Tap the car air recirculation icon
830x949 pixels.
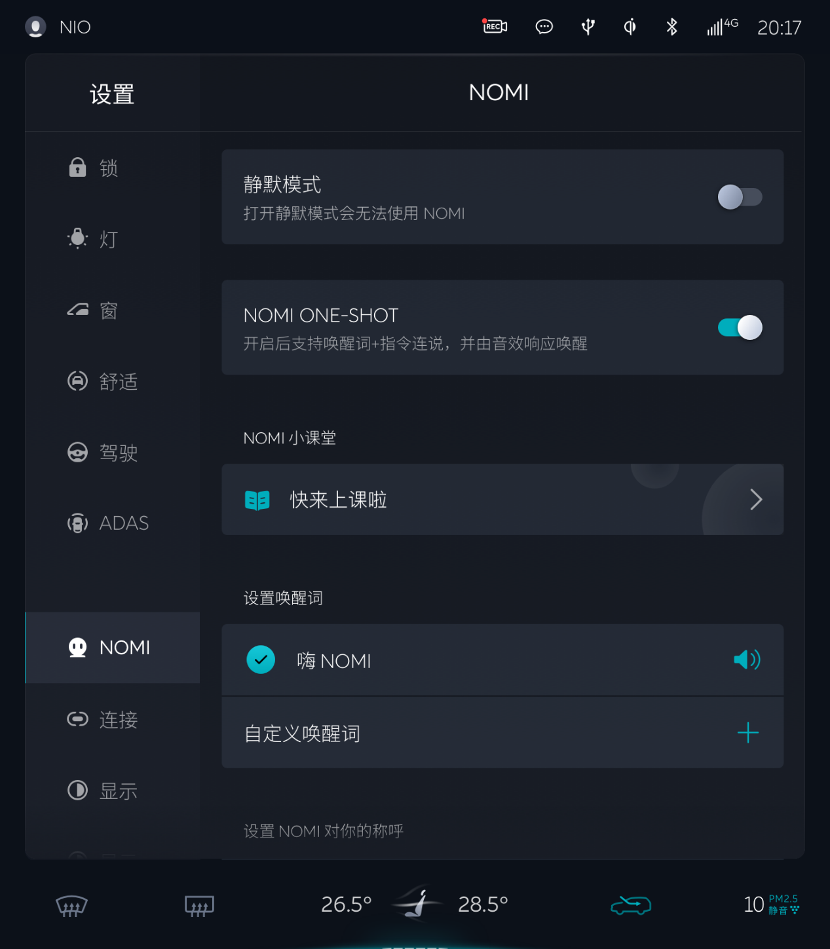point(630,905)
